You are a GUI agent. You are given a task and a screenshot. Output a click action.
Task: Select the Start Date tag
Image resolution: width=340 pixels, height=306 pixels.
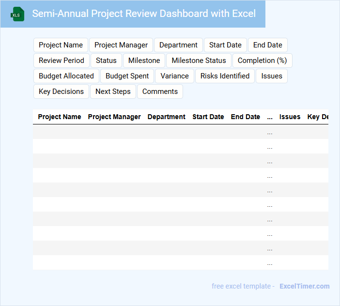[x=225, y=45]
